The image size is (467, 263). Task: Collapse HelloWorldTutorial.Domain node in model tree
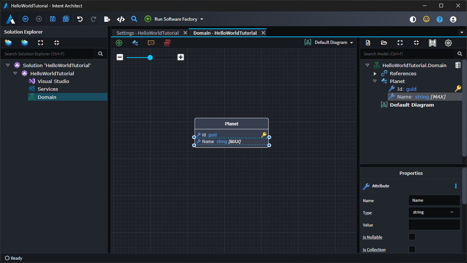(367, 65)
